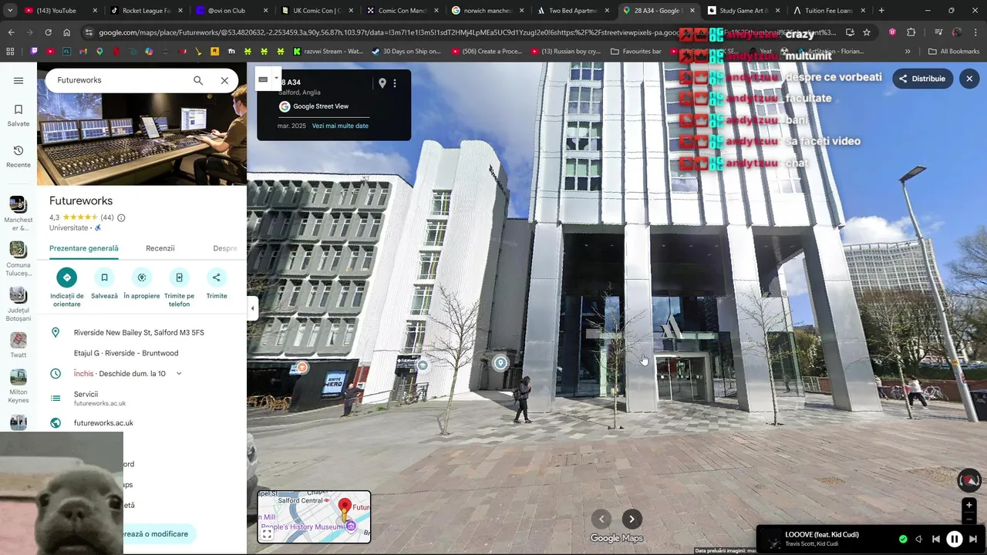Skip to next track in player
The width and height of the screenshot is (987, 555).
(x=973, y=539)
